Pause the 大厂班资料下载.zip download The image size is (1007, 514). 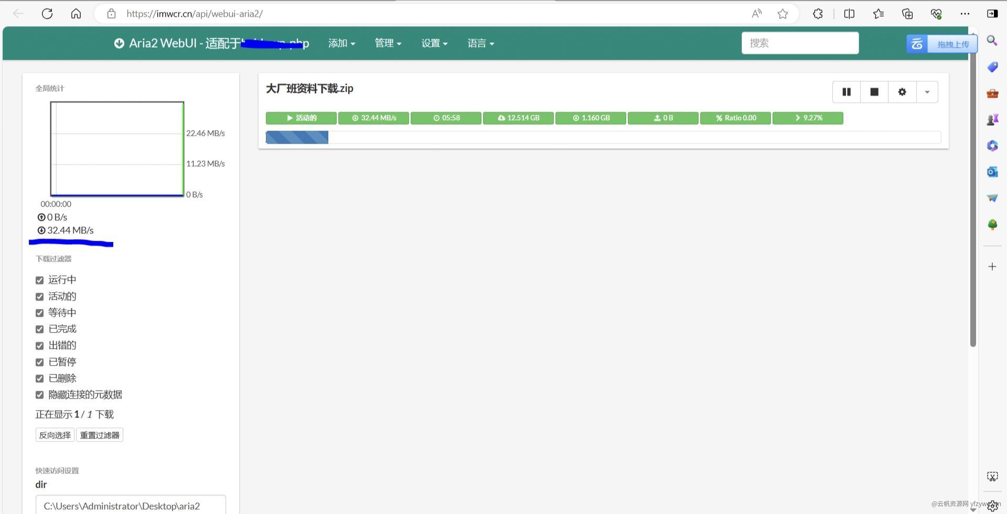click(847, 92)
